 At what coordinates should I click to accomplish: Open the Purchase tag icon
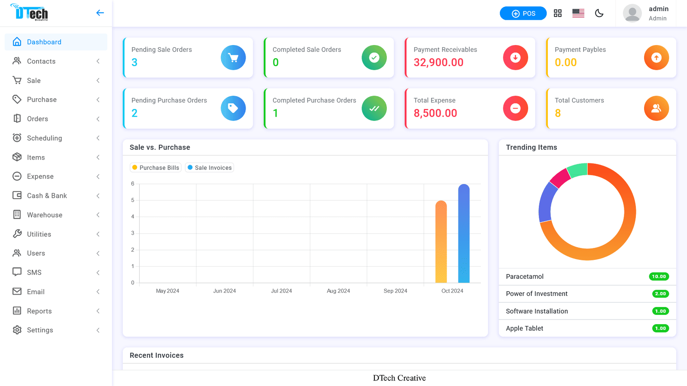17,99
